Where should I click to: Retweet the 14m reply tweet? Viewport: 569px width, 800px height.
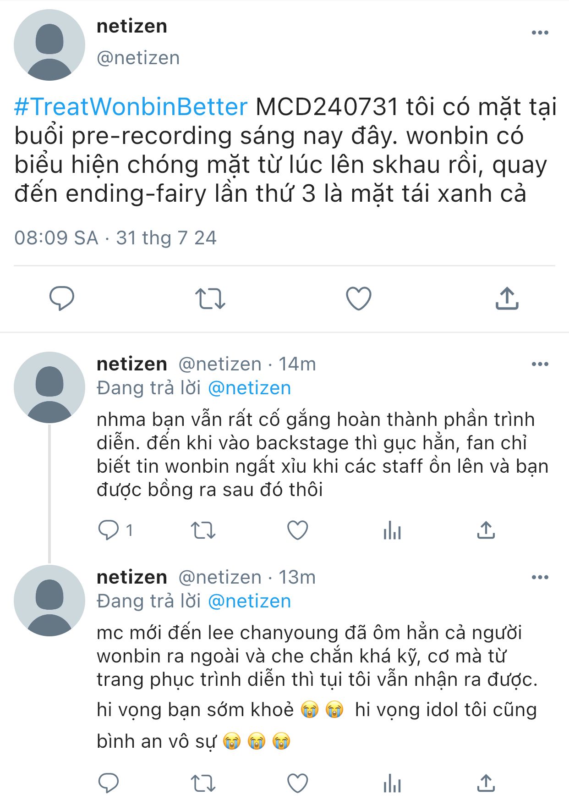[203, 530]
